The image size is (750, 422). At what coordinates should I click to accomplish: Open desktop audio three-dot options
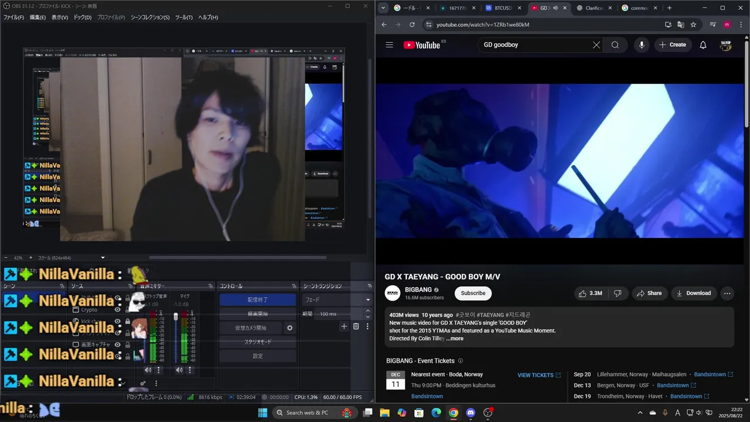[x=158, y=370]
